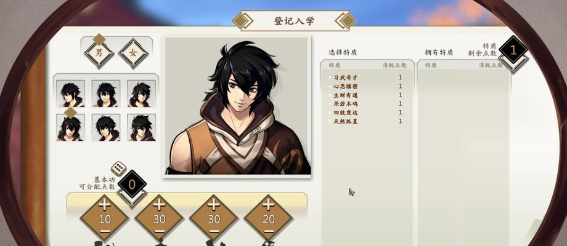Decrease the stat showing 10

pyautogui.click(x=105, y=231)
